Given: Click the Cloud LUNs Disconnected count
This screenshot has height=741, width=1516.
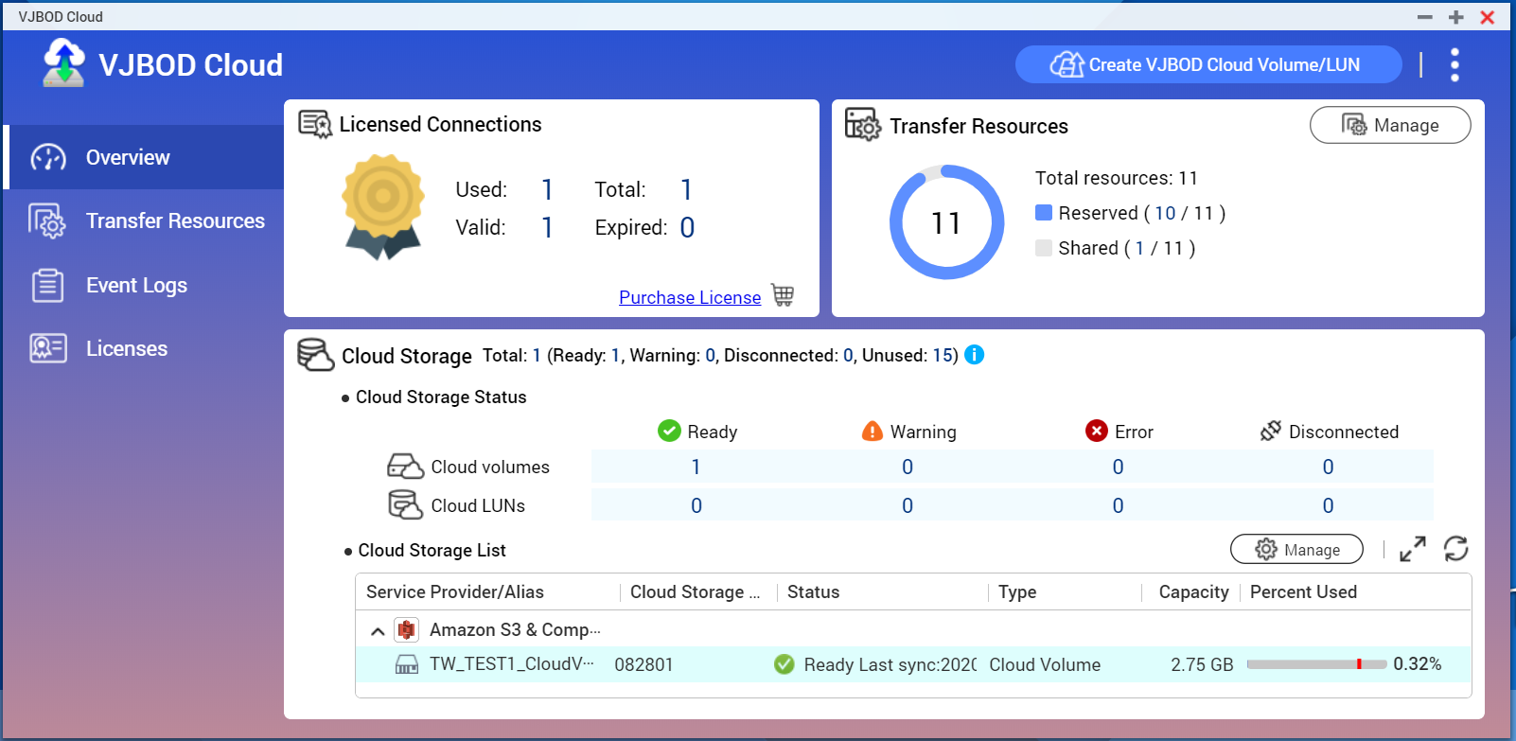Looking at the screenshot, I should click(1328, 505).
